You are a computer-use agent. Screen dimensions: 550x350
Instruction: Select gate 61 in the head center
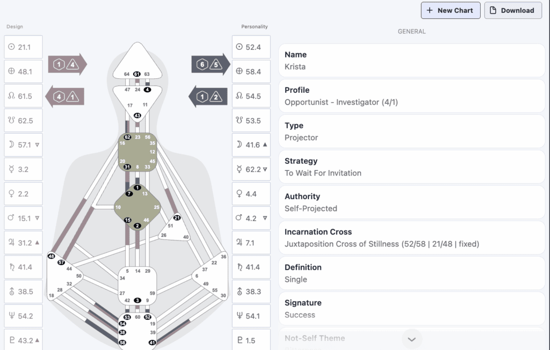click(137, 74)
